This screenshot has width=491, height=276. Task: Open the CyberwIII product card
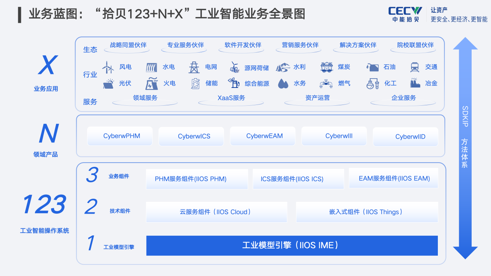click(x=334, y=136)
